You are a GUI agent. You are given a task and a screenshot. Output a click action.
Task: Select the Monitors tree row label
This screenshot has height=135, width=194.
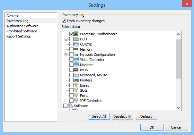[87, 65]
